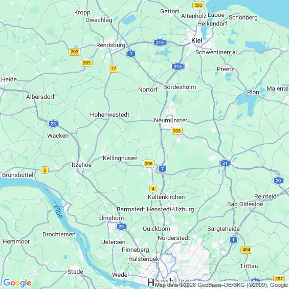Click the A21 highway shield

225,163
